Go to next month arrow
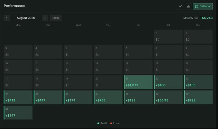The height and width of the screenshot is (129, 218). click(45, 18)
